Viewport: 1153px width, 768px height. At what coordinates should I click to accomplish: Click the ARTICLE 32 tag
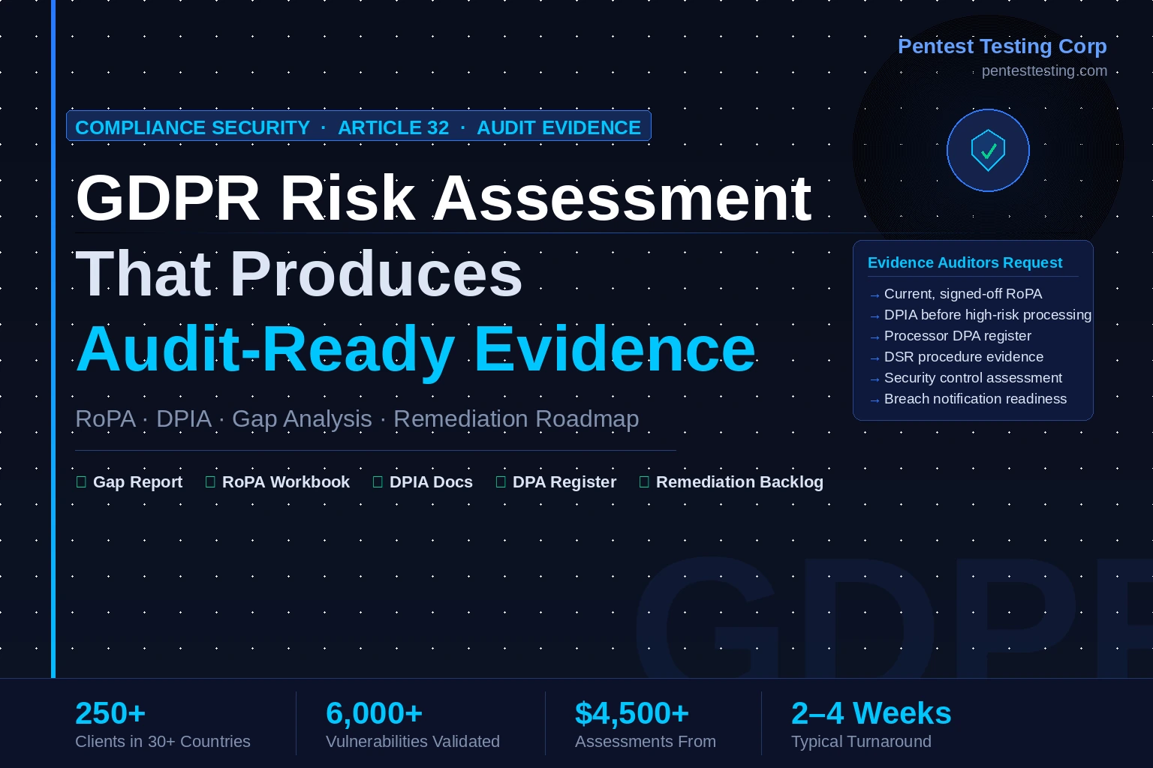393,127
